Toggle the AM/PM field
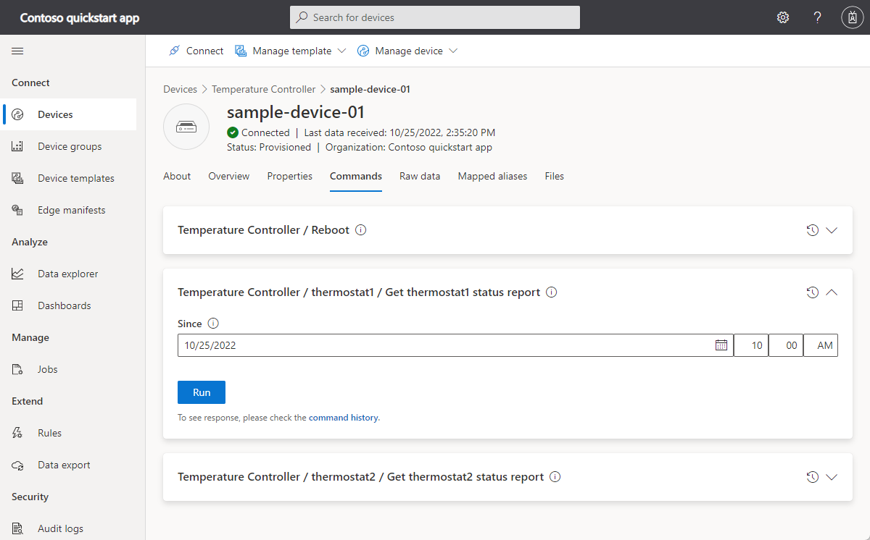 coord(821,345)
